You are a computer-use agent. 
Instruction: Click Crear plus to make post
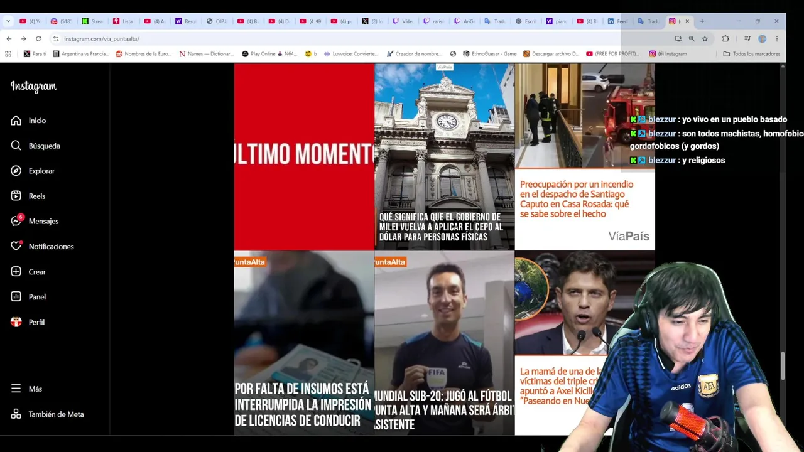[x=28, y=272]
